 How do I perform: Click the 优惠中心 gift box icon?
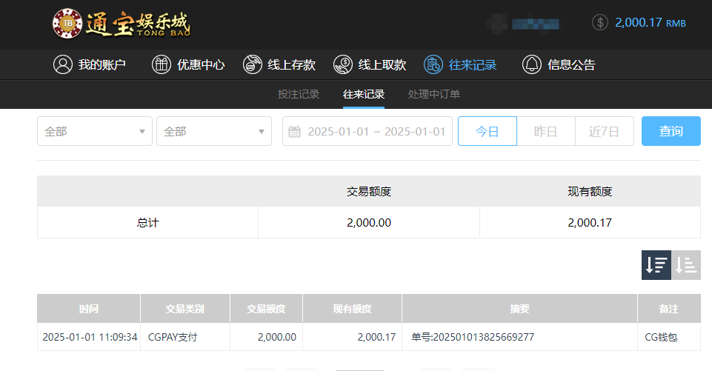[x=162, y=64]
